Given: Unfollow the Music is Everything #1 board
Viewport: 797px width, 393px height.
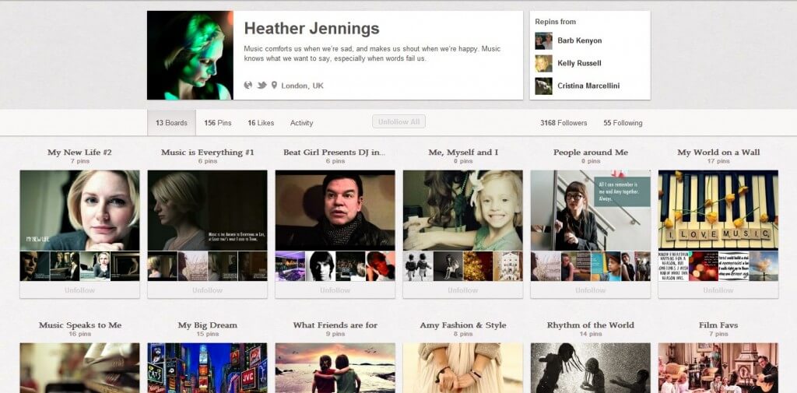Looking at the screenshot, I should click(x=207, y=290).
